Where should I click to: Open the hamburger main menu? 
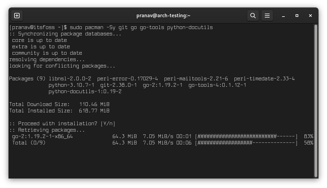pos(267,16)
